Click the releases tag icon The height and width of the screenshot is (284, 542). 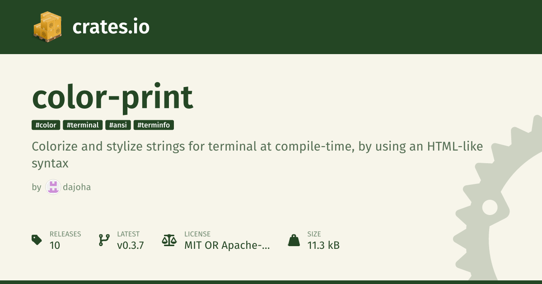tap(37, 240)
